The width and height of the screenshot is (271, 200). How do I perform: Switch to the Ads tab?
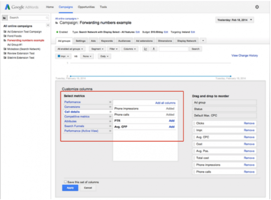[93, 41]
